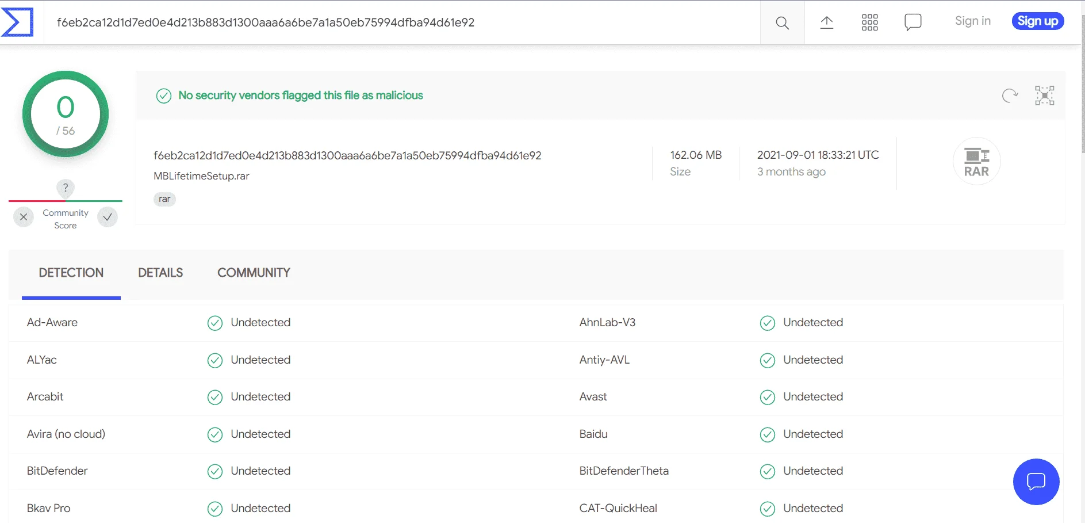The width and height of the screenshot is (1085, 523).
Task: Click the search magnifier icon
Action: [782, 22]
